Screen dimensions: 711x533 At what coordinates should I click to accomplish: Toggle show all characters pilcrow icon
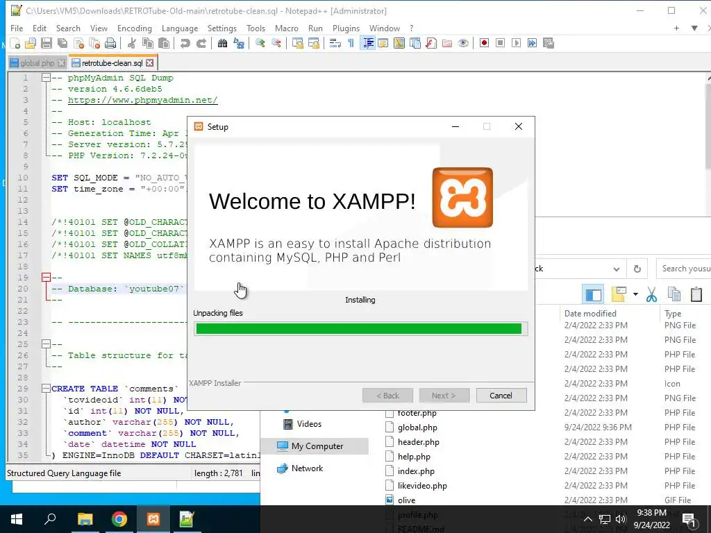point(351,43)
